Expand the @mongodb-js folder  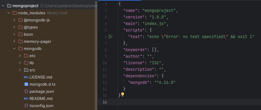click(14, 20)
